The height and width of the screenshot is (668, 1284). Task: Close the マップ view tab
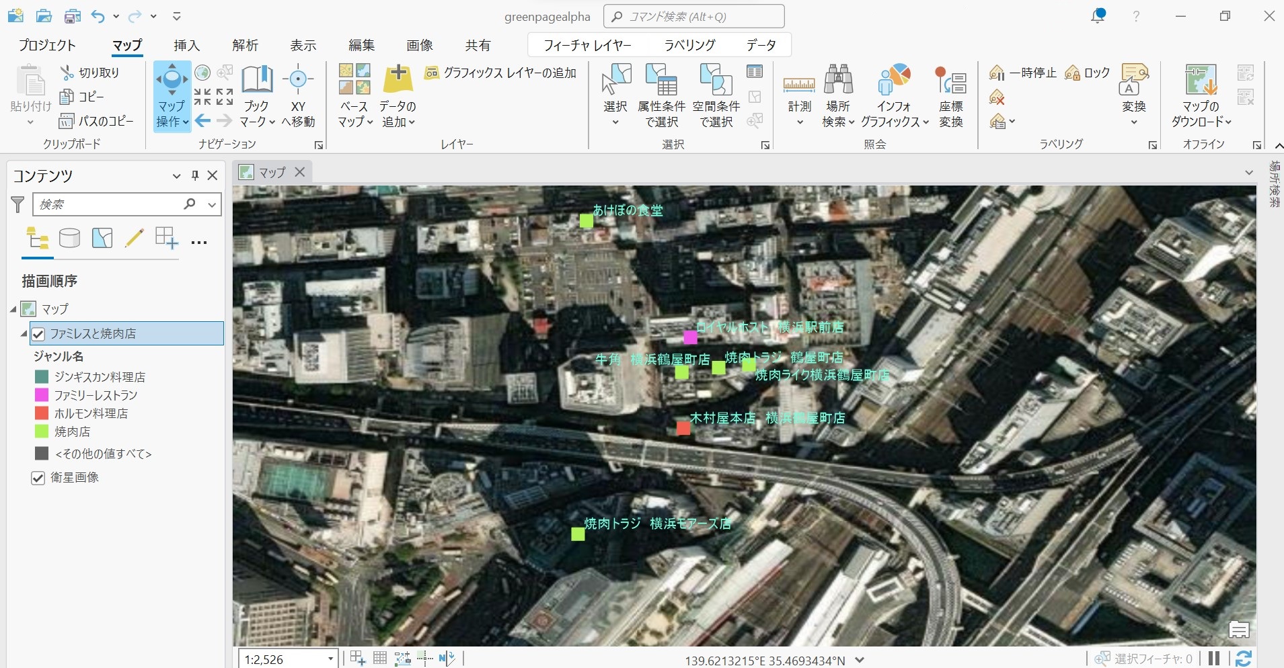coord(300,172)
